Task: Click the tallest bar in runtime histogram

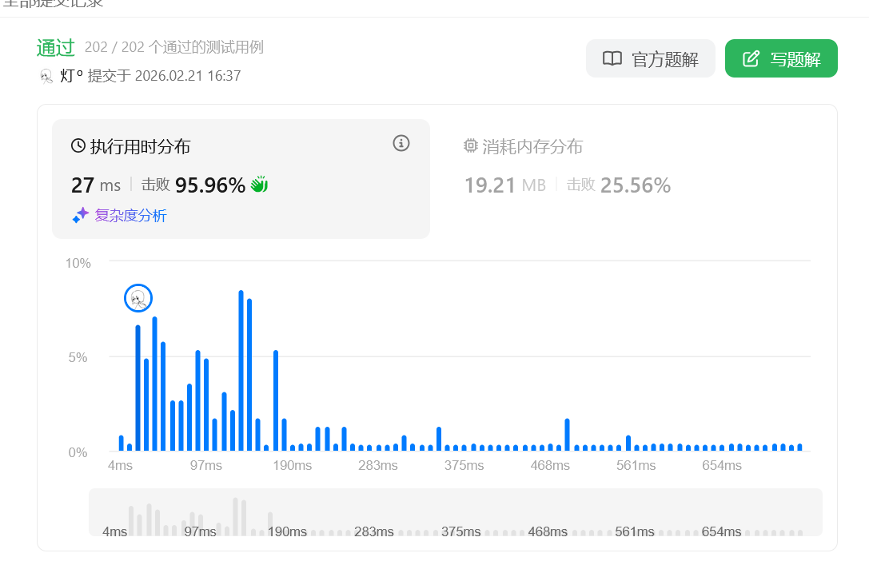Action: click(241, 371)
